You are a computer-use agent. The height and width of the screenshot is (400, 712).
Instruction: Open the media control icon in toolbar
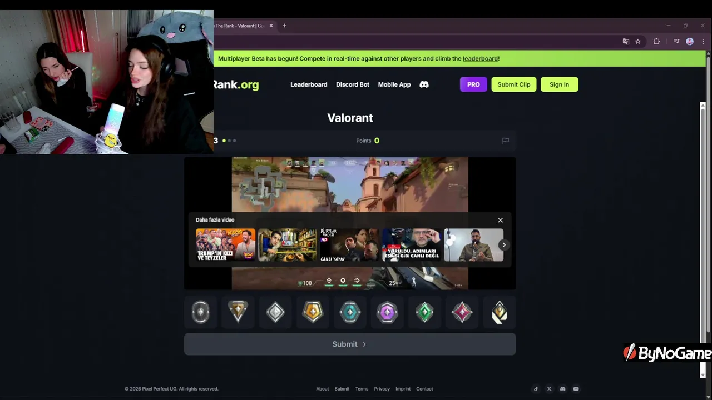[x=676, y=42]
